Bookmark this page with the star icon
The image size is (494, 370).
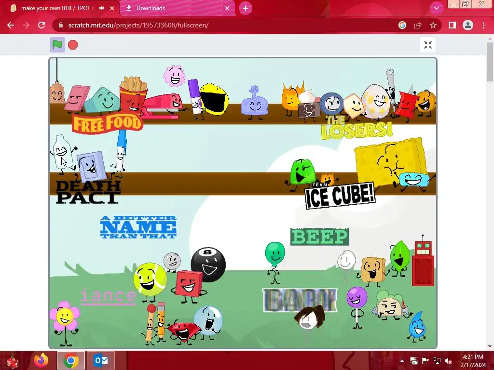pyautogui.click(x=433, y=25)
